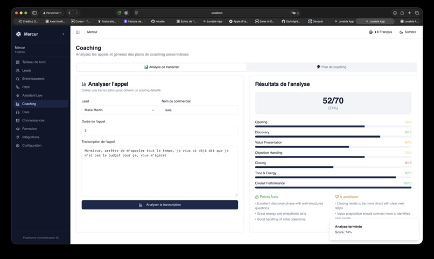
Task: Switch to the Plan de coaching tab
Action: point(331,67)
